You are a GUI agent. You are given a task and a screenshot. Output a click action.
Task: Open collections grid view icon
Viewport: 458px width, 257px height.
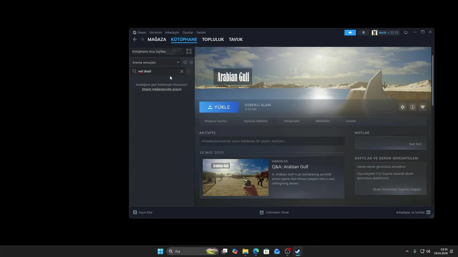pyautogui.click(x=189, y=51)
